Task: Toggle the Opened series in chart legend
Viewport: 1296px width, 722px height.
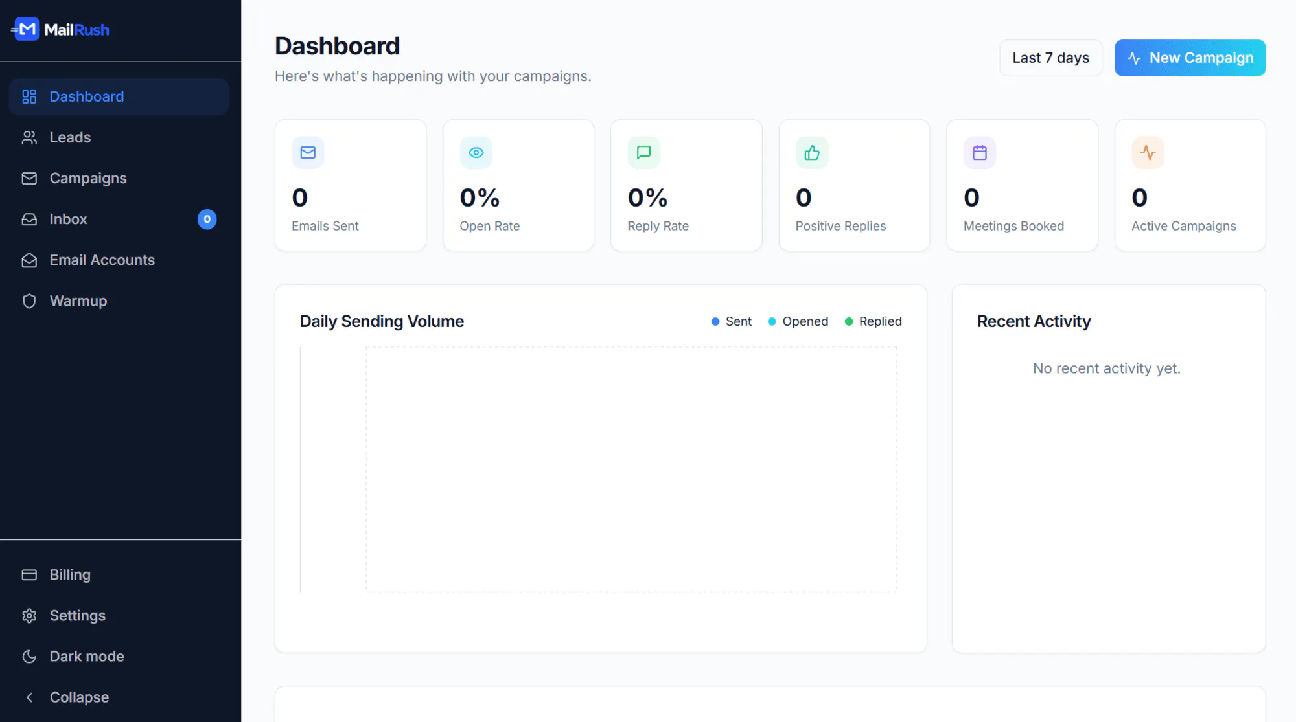Action: [798, 322]
